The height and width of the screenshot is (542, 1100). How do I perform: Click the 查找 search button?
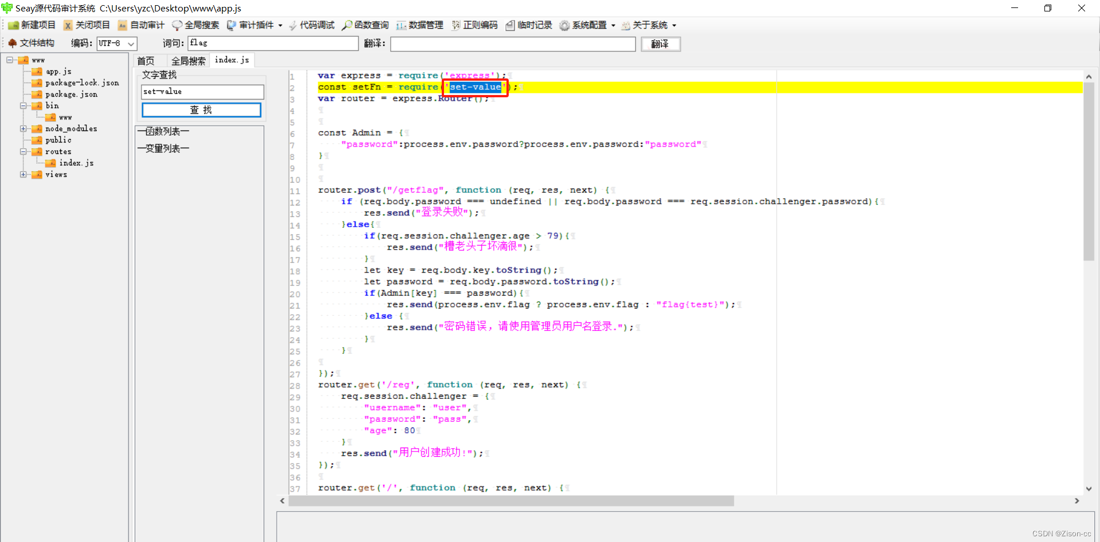coord(201,109)
